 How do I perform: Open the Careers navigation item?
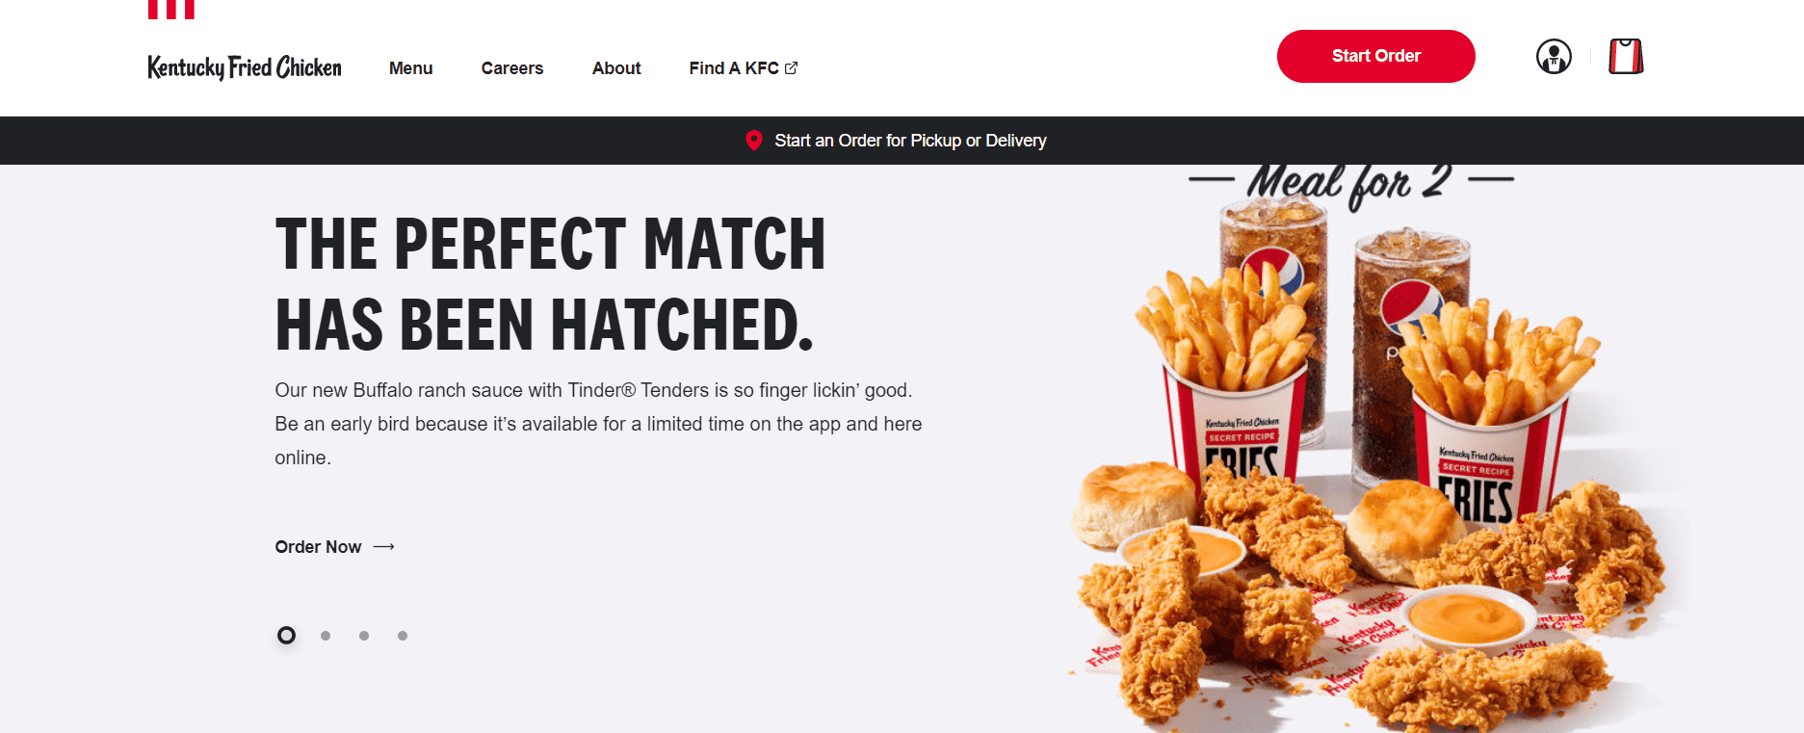512,68
